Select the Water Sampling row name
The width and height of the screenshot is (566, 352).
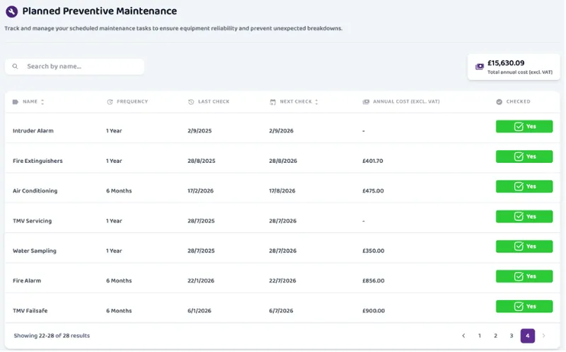click(x=35, y=251)
